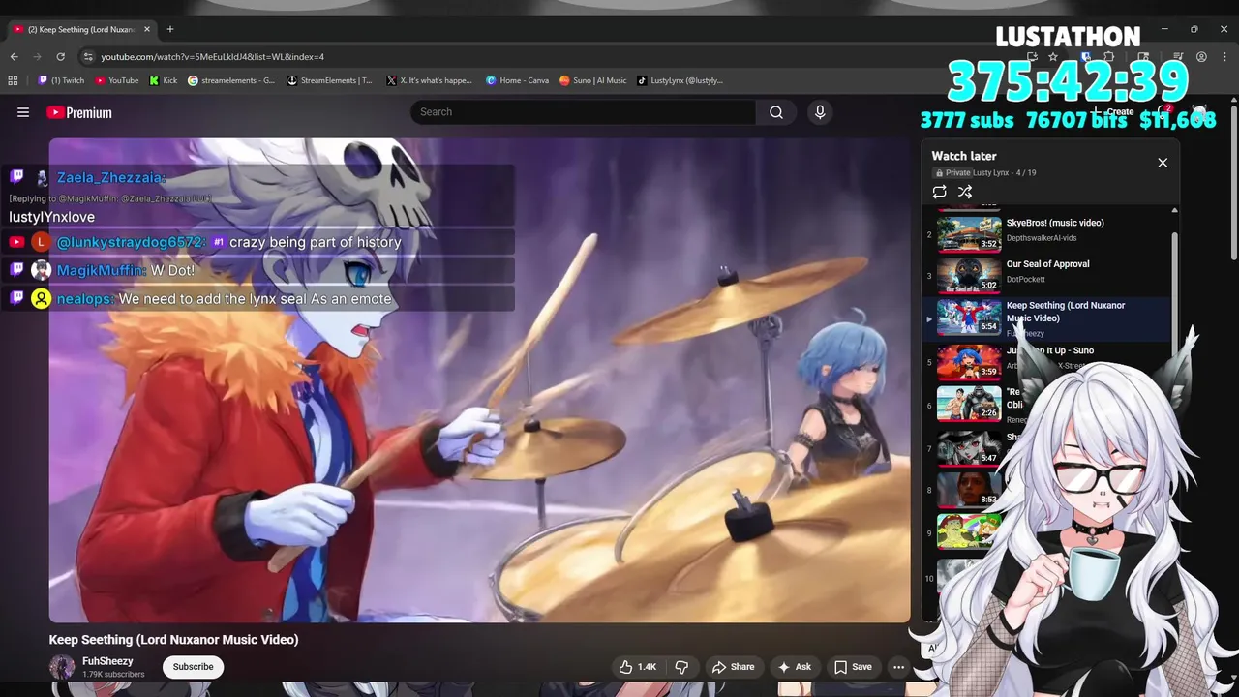Open the X bookmark
Viewport: 1239px width, 697px height.
pyautogui.click(x=429, y=81)
